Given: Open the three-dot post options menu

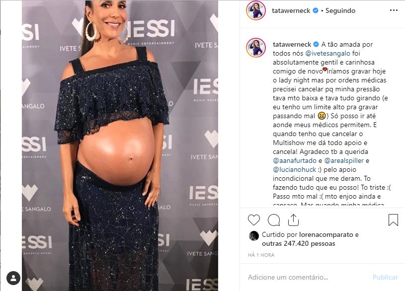Looking at the screenshot, I should tap(394, 10).
